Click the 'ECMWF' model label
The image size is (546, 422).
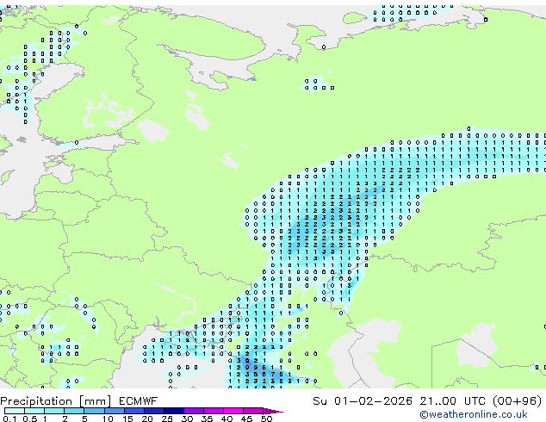coord(139,401)
